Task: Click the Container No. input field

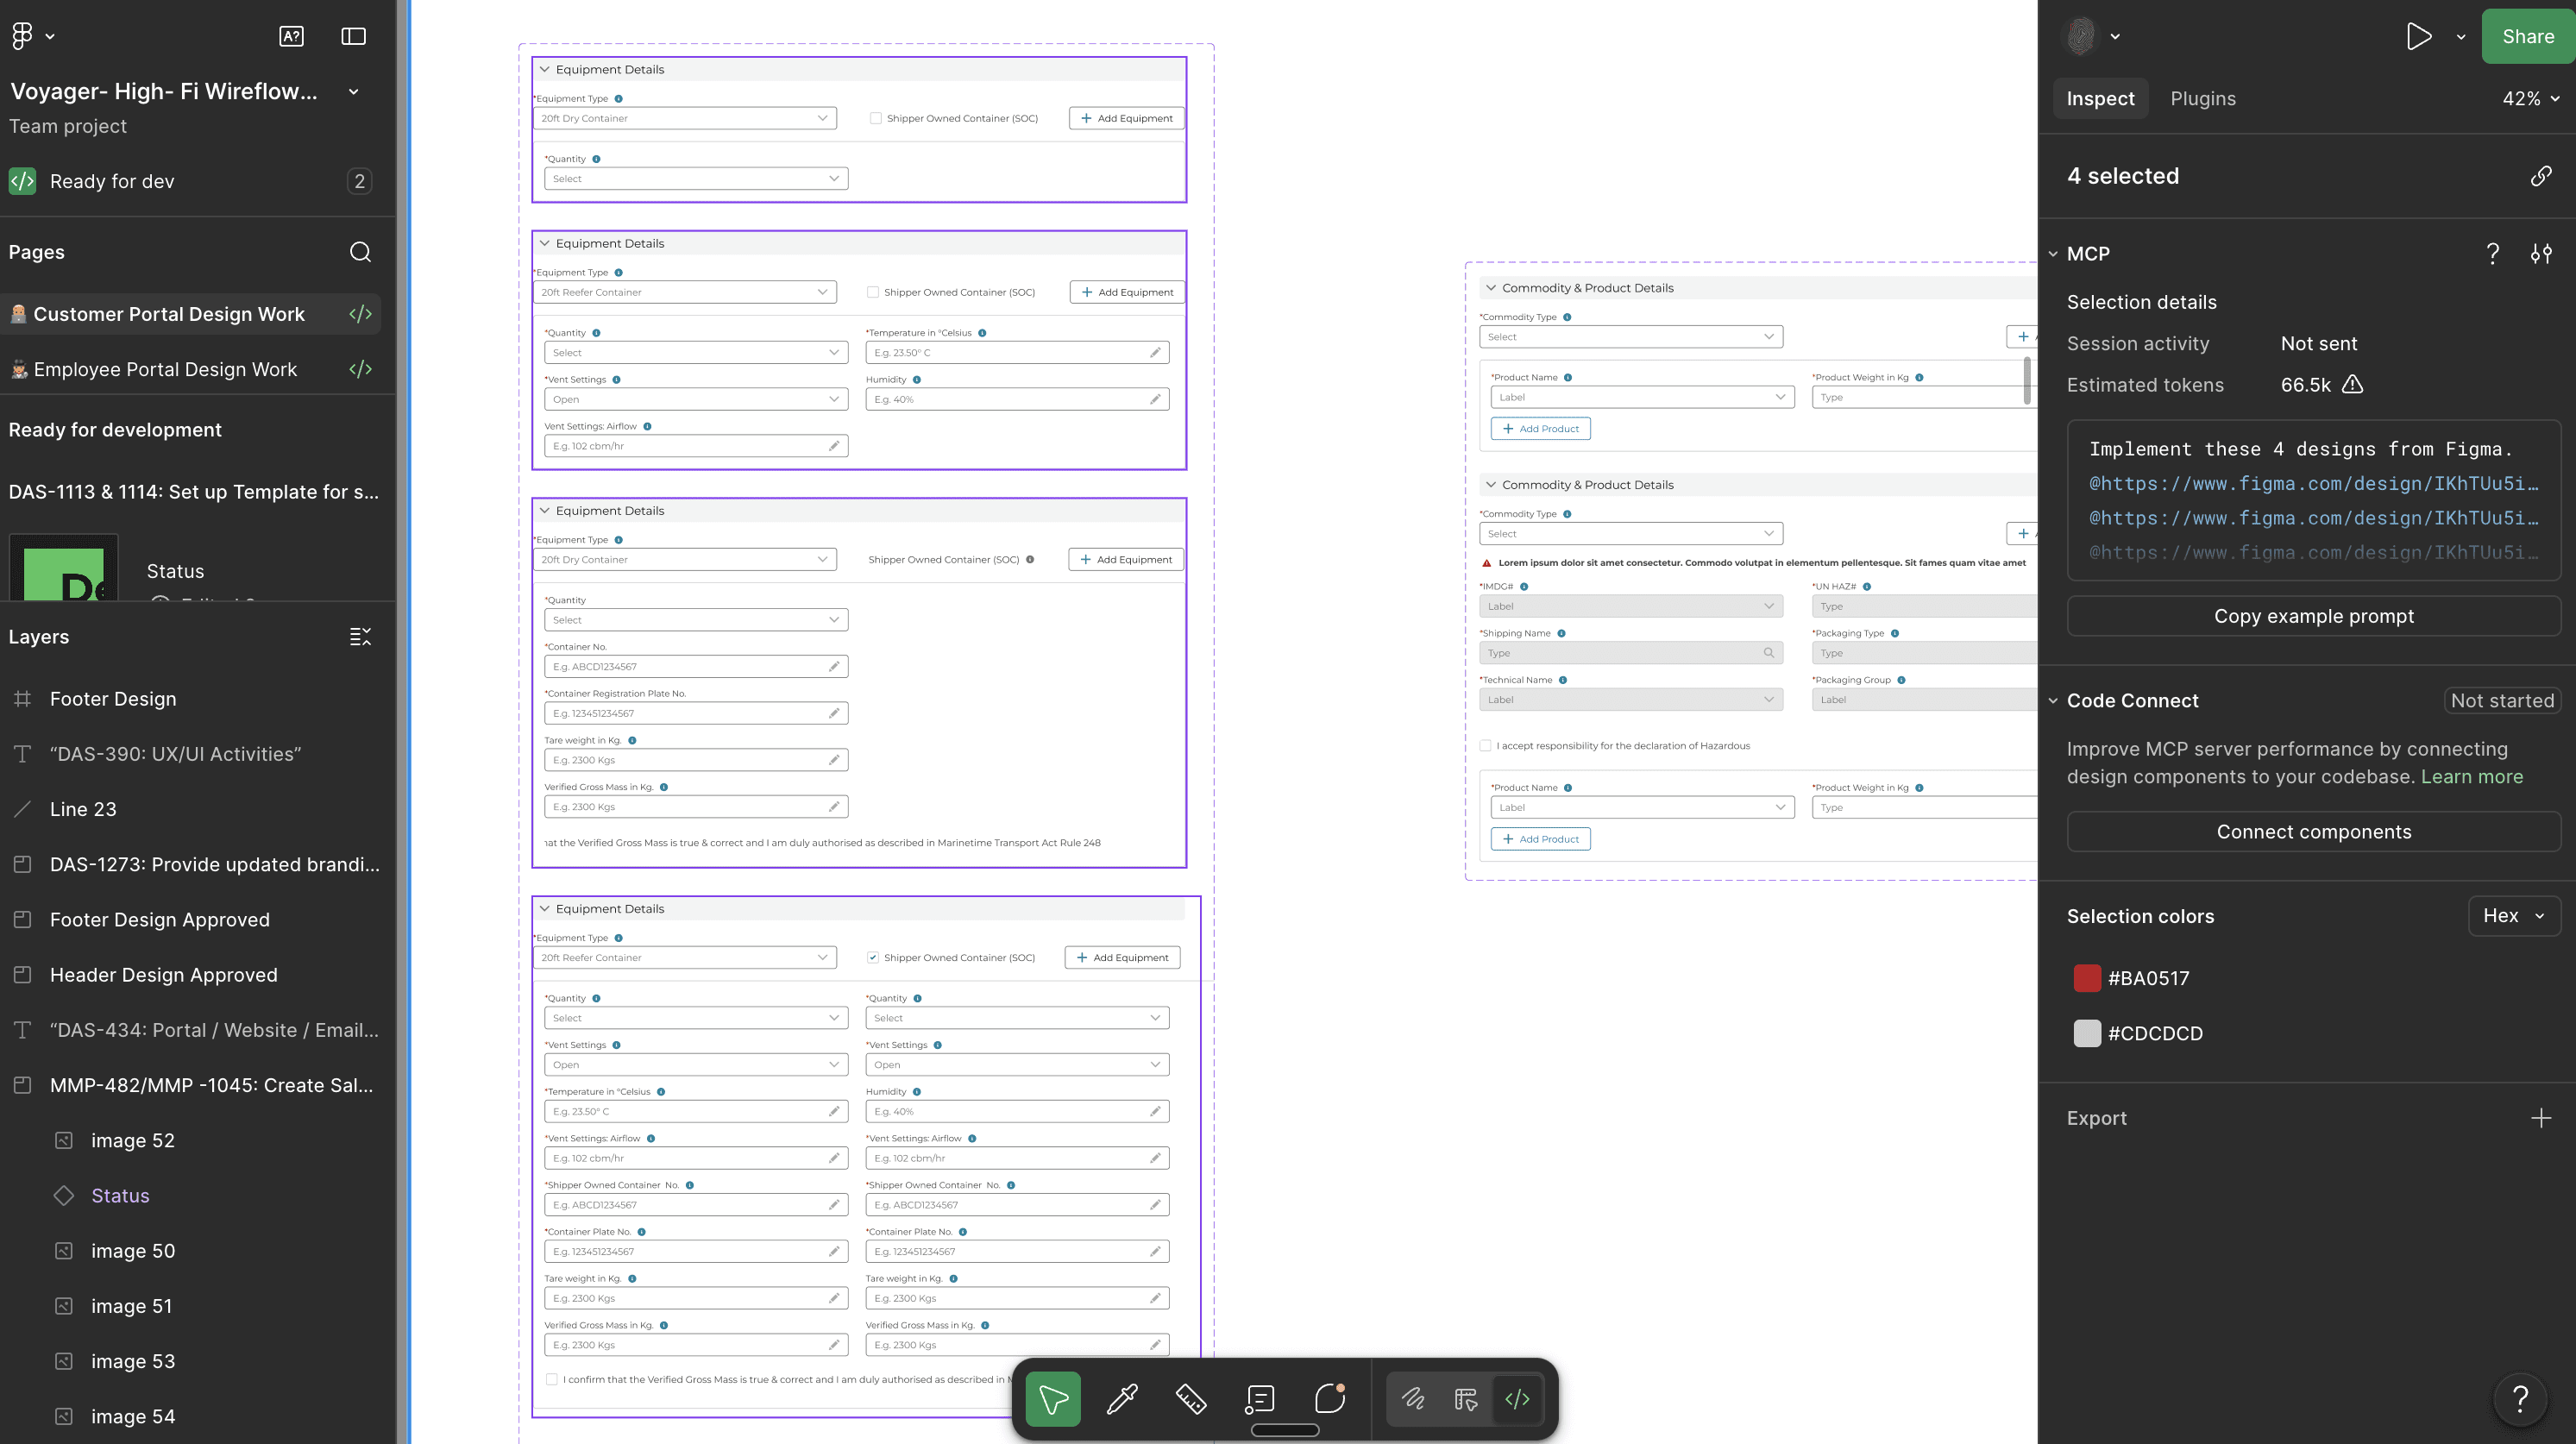Action: coord(696,666)
